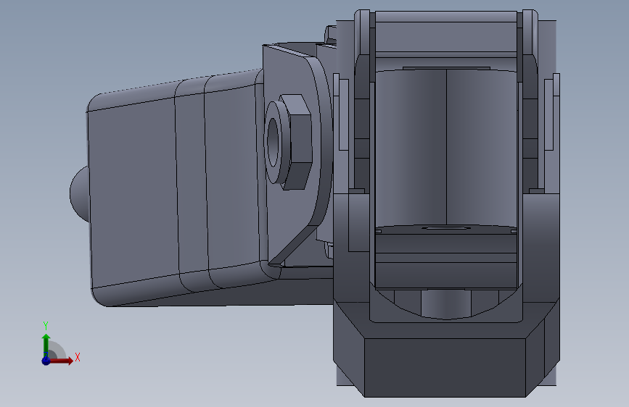The width and height of the screenshot is (629, 407).
Task: Select the washer hole beside the hex nut
Action: [273, 142]
